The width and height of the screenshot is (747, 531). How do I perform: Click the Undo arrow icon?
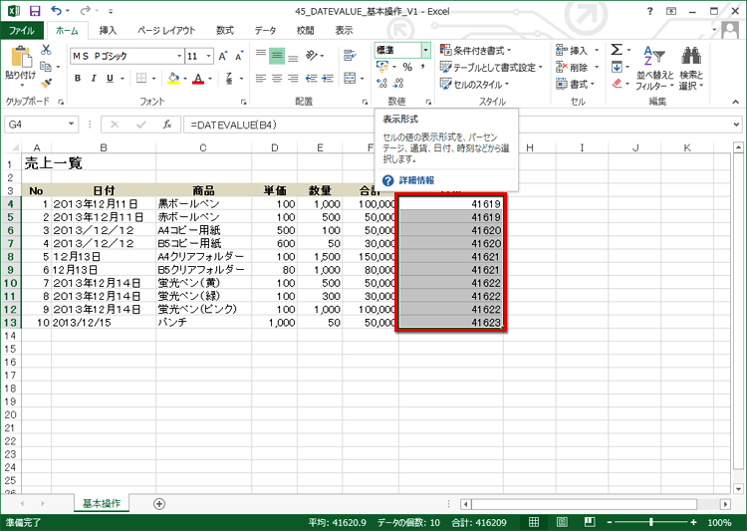tap(56, 11)
